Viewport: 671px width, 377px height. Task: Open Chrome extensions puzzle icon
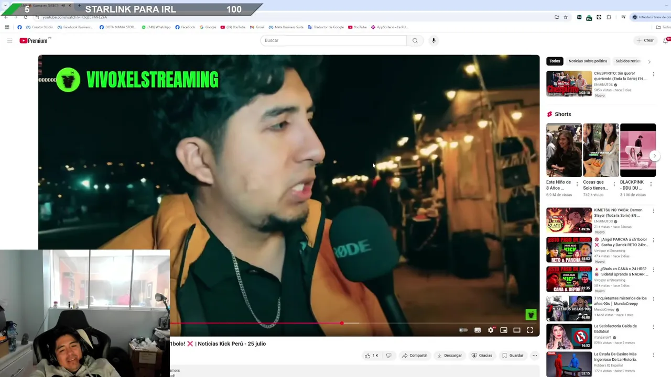(609, 17)
